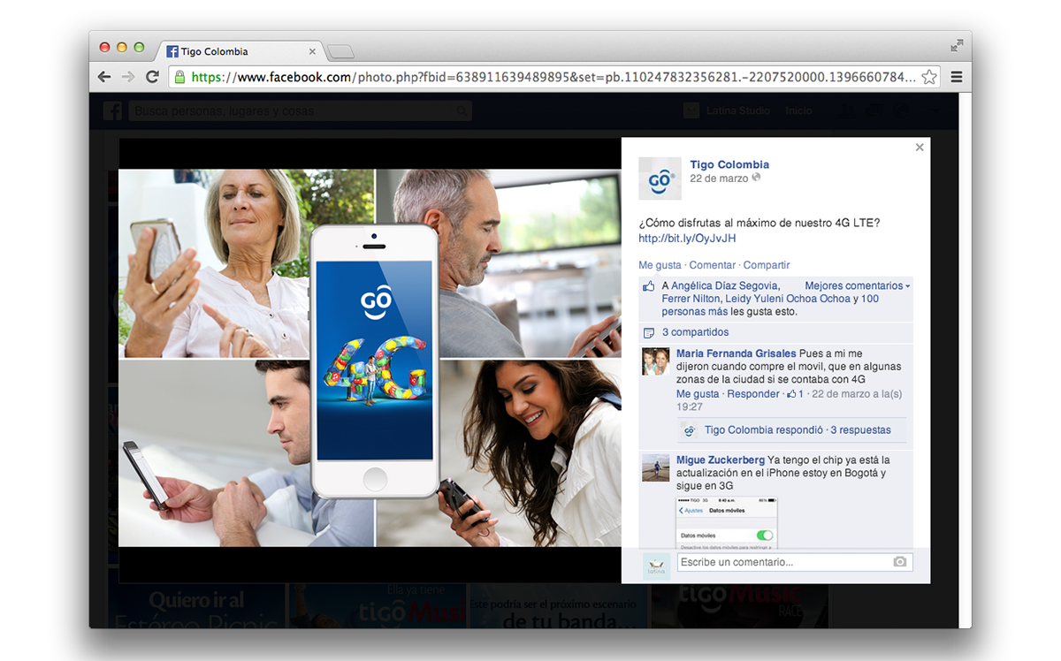Click the Tigo Colombia profile logo thumbnail

[x=660, y=179]
